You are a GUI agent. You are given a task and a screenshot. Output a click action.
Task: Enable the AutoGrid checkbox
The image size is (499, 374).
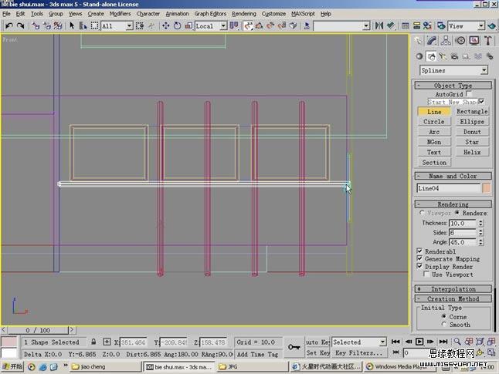pos(468,94)
